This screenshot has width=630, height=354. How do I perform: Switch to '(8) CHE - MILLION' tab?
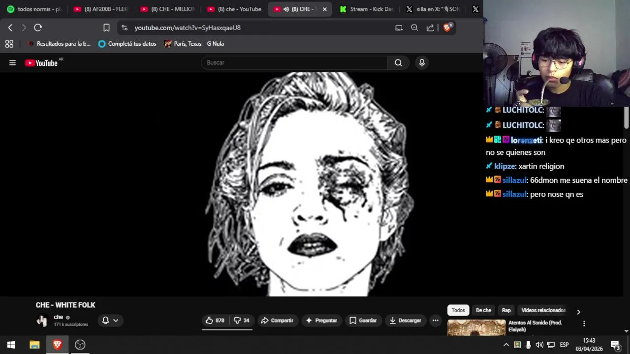(x=168, y=9)
